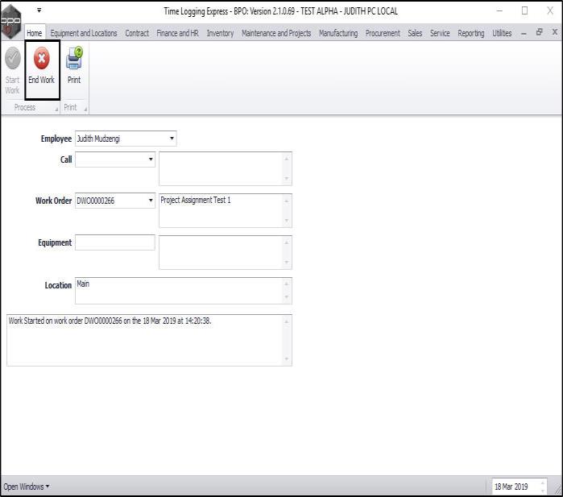Open Equipment and Locations tab
The height and width of the screenshot is (497, 563).
pos(84,33)
